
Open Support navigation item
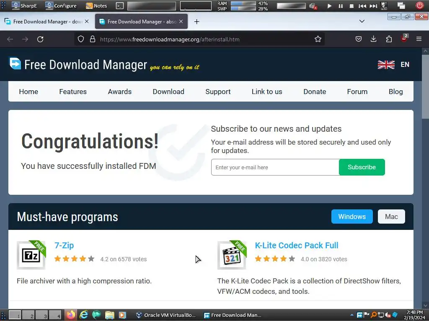click(218, 92)
